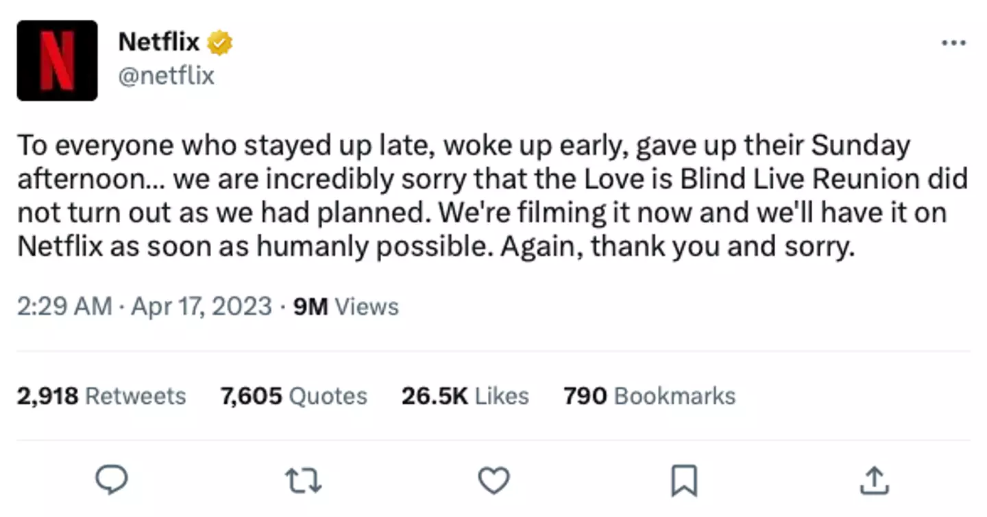The image size is (987, 517).
Task: Visit the @netflix handle link
Action: point(167,75)
